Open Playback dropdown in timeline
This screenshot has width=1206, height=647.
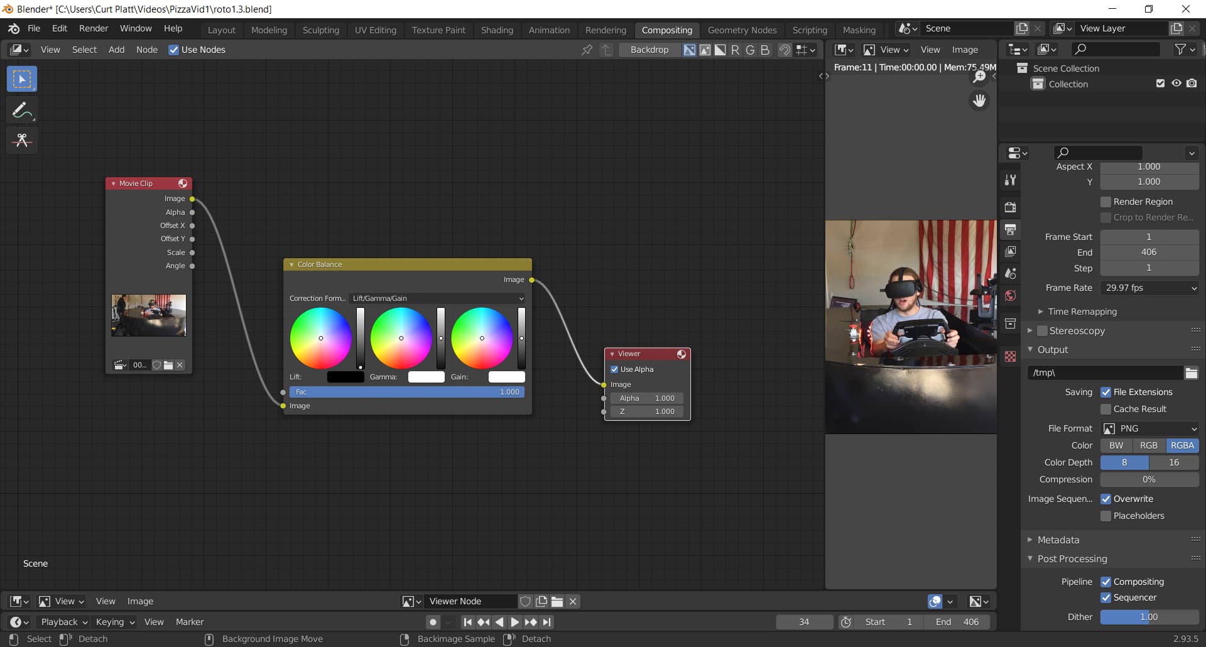tap(64, 622)
